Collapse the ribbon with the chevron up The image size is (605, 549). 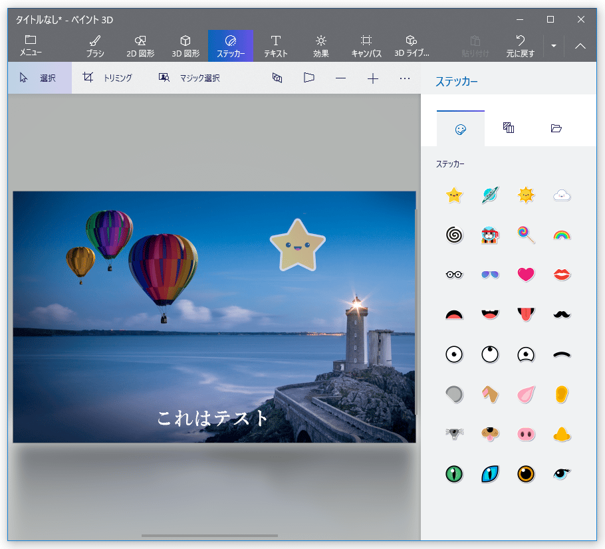coord(580,46)
